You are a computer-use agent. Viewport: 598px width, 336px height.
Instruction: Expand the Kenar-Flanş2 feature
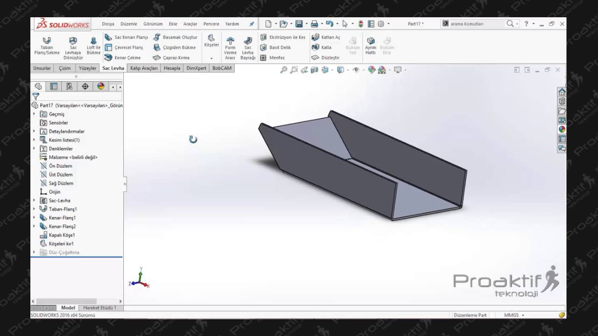(x=34, y=226)
